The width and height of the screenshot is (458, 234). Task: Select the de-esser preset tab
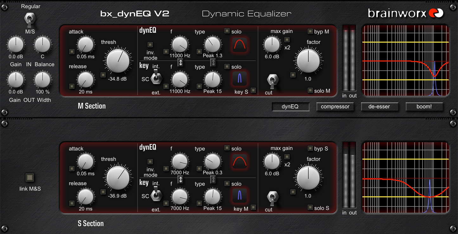click(379, 107)
